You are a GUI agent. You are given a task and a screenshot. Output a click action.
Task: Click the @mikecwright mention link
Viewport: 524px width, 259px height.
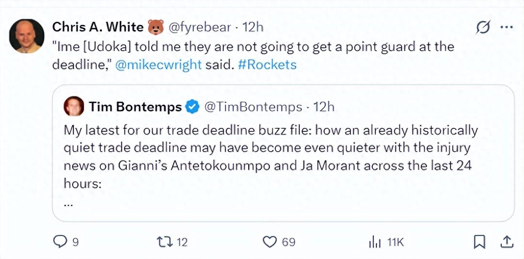coord(158,65)
